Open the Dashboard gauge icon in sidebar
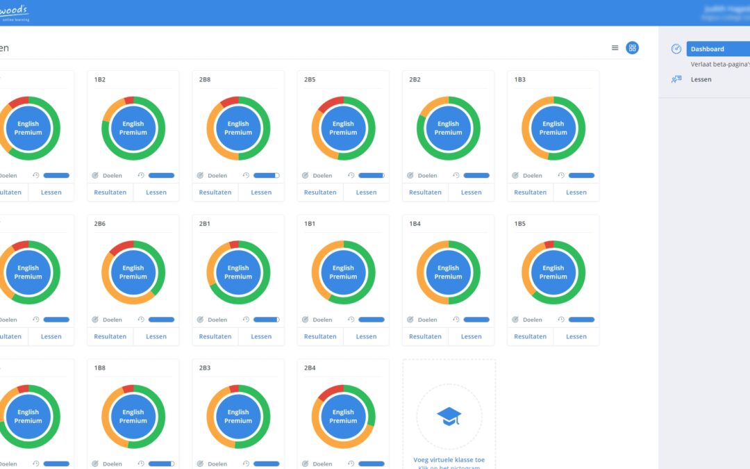The height and width of the screenshot is (469, 750). click(676, 49)
